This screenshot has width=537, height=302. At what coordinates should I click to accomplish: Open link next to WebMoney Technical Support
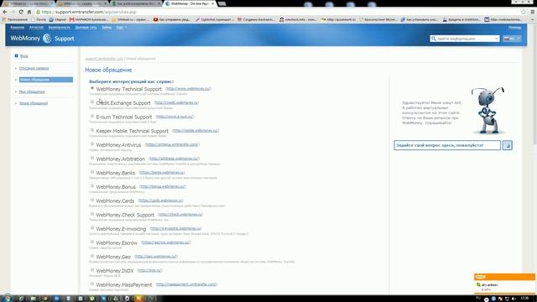(x=188, y=89)
